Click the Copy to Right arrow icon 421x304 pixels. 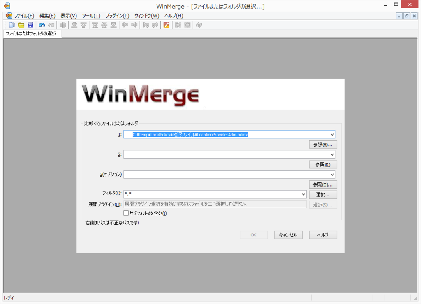125,25
